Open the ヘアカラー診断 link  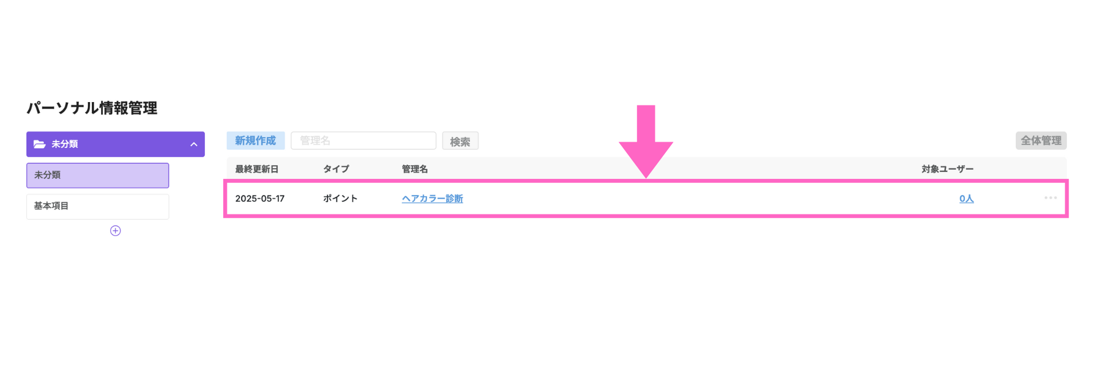432,198
